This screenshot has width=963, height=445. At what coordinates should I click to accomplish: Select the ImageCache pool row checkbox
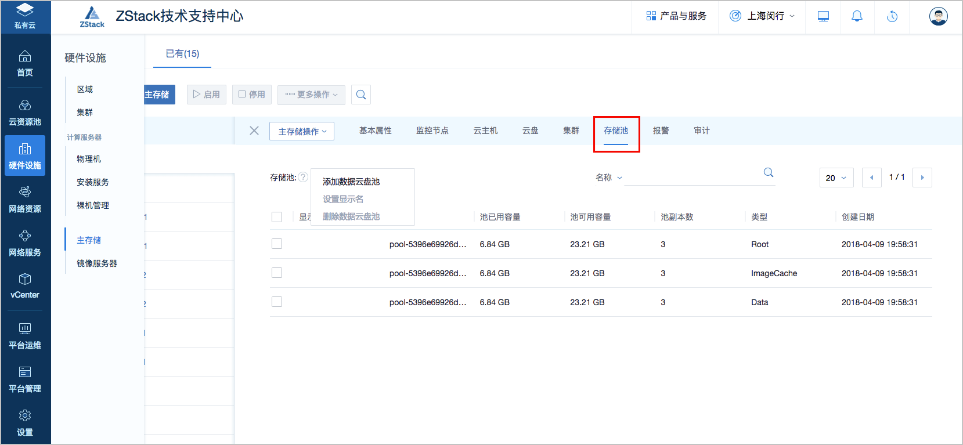[277, 273]
